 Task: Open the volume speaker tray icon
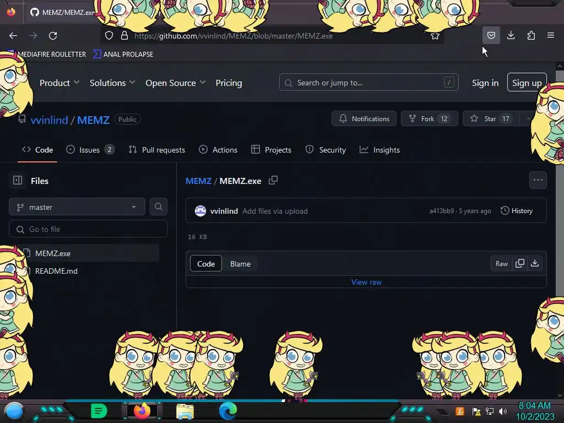[503, 411]
